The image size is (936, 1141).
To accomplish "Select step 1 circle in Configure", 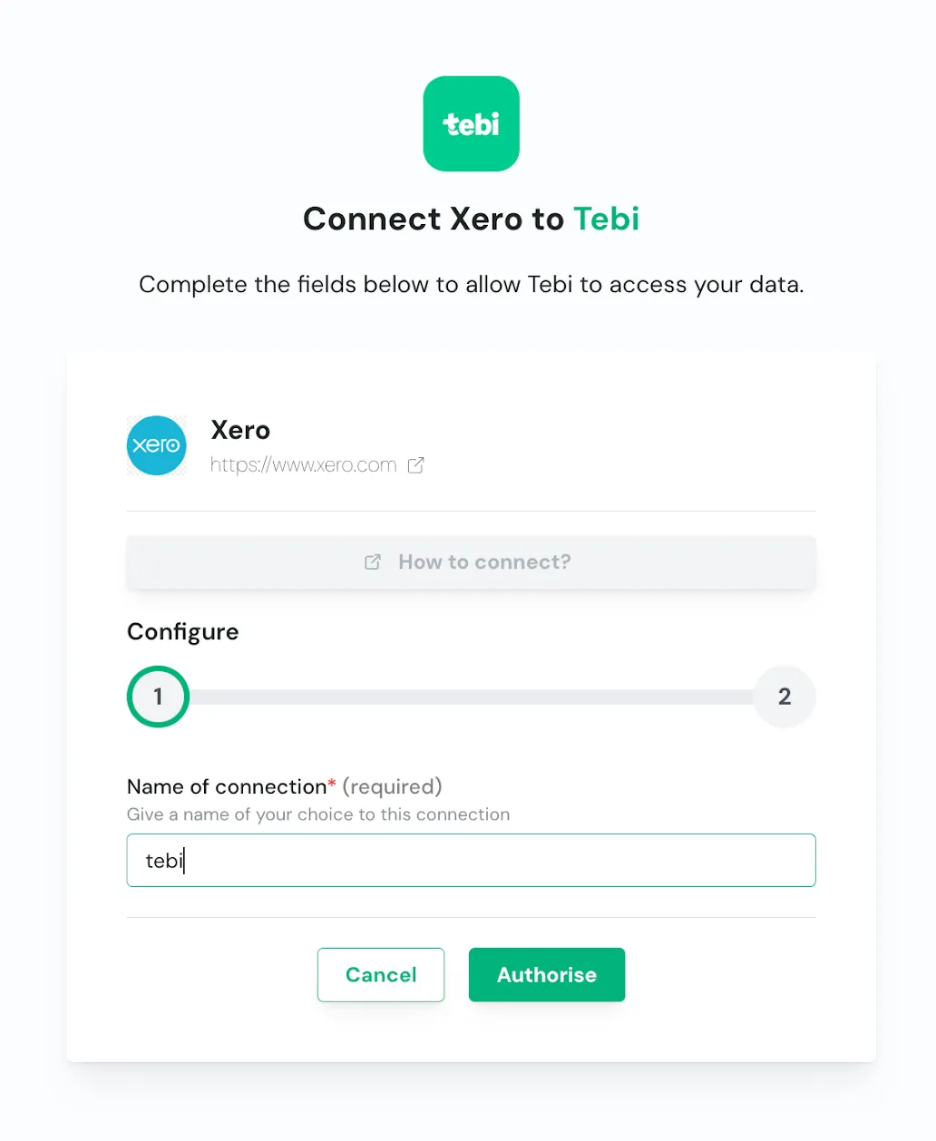I will click(158, 697).
